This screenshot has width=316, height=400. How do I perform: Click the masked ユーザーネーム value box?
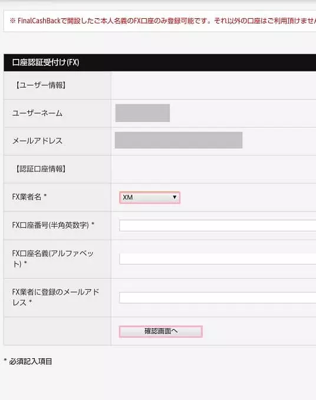(143, 113)
